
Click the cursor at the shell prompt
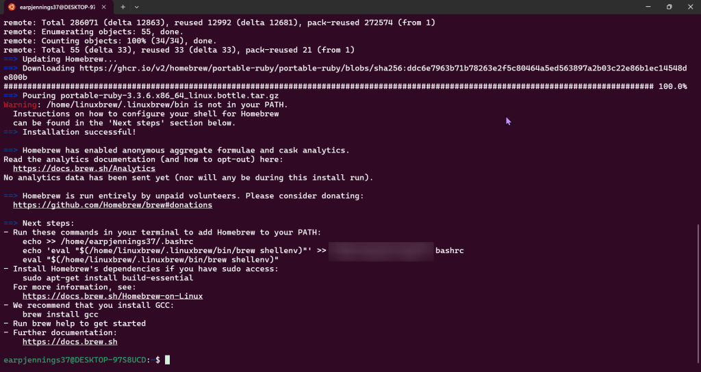[167, 360]
